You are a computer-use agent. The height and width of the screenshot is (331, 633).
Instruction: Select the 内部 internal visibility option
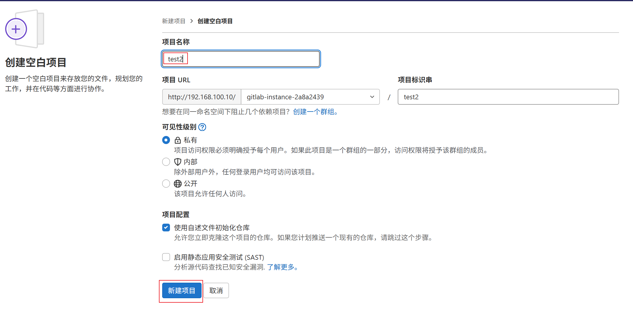[166, 162]
